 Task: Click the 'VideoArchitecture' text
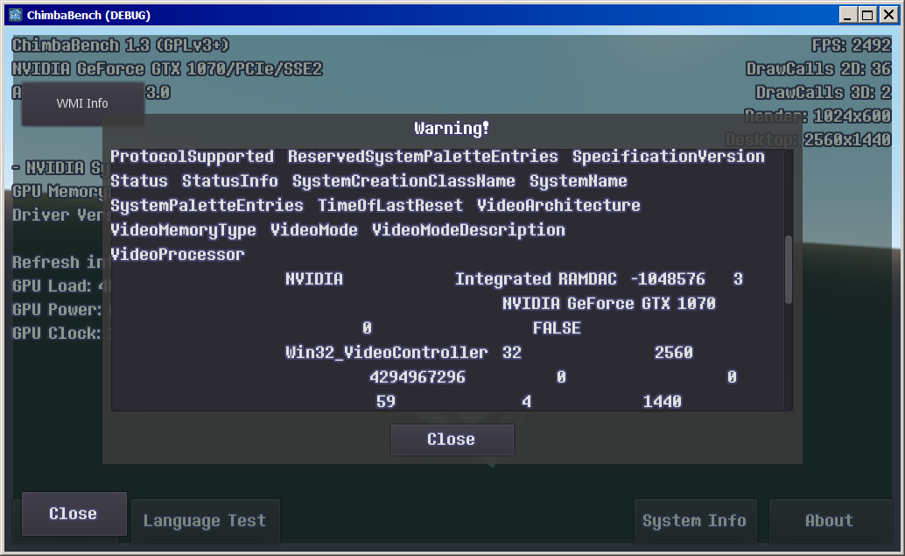click(558, 206)
